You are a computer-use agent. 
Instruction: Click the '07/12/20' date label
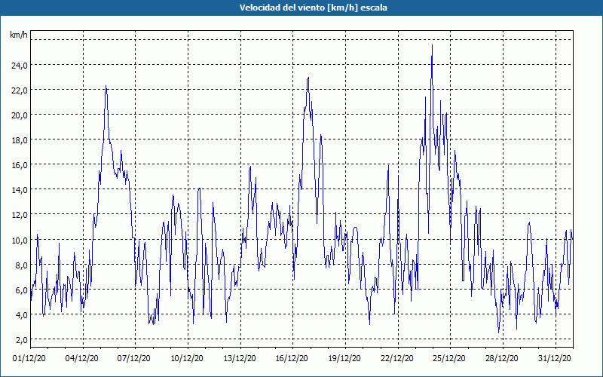[134, 359]
